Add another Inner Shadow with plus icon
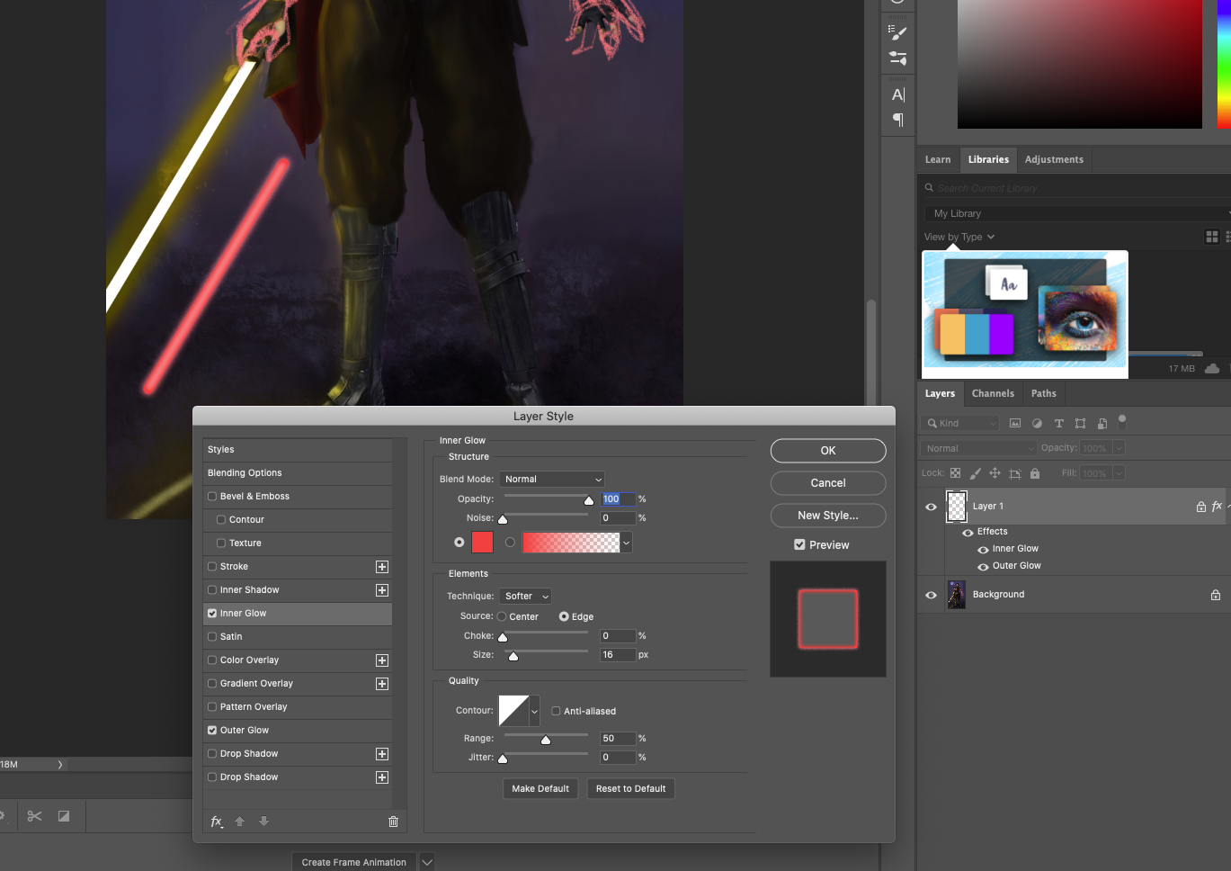Screen dimensions: 1231x871 [x=382, y=590]
